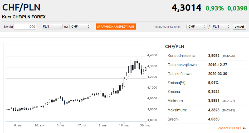The image size is (249, 133).
Task: Open the PLN quote pair dropdown
Action: pyautogui.click(x=221, y=27)
